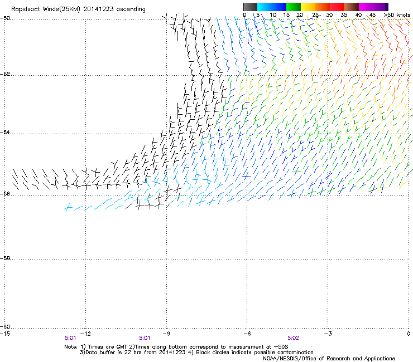Click the word 'ascending' in the title

pos(131,9)
